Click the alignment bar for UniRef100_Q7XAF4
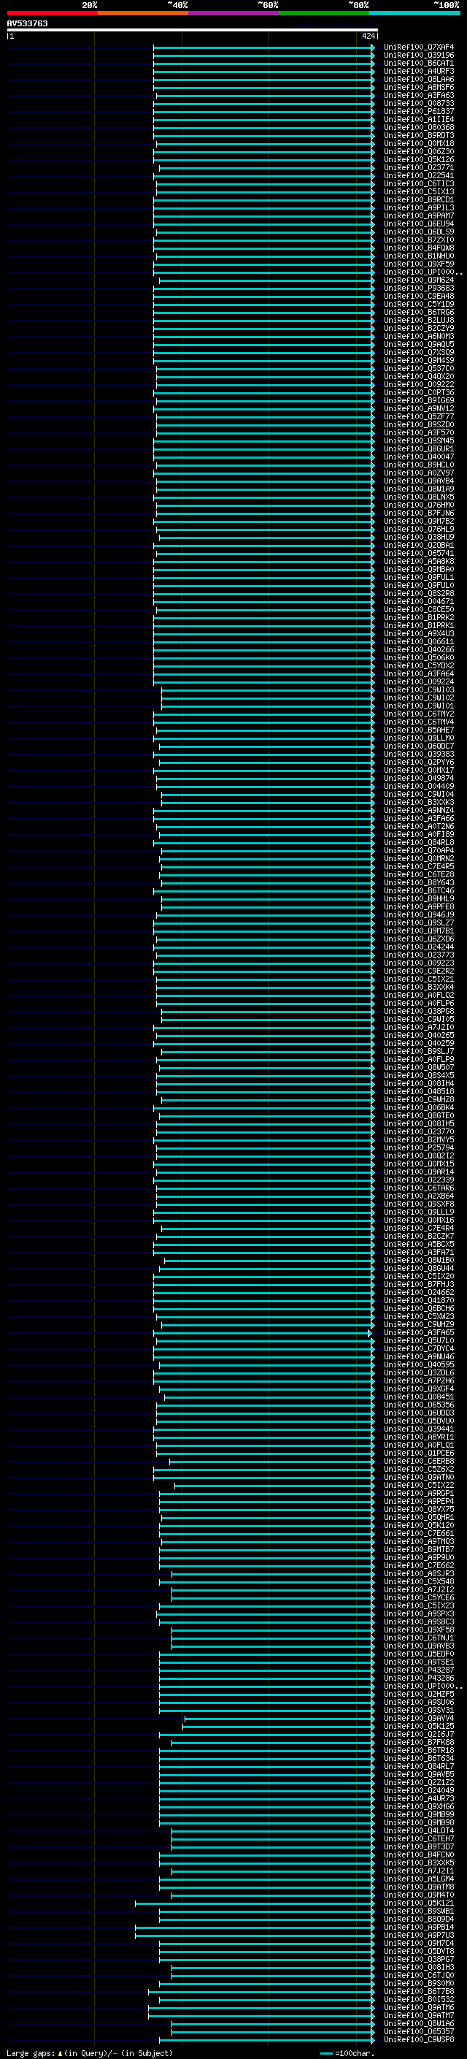The width and height of the screenshot is (467, 2059). pyautogui.click(x=263, y=47)
